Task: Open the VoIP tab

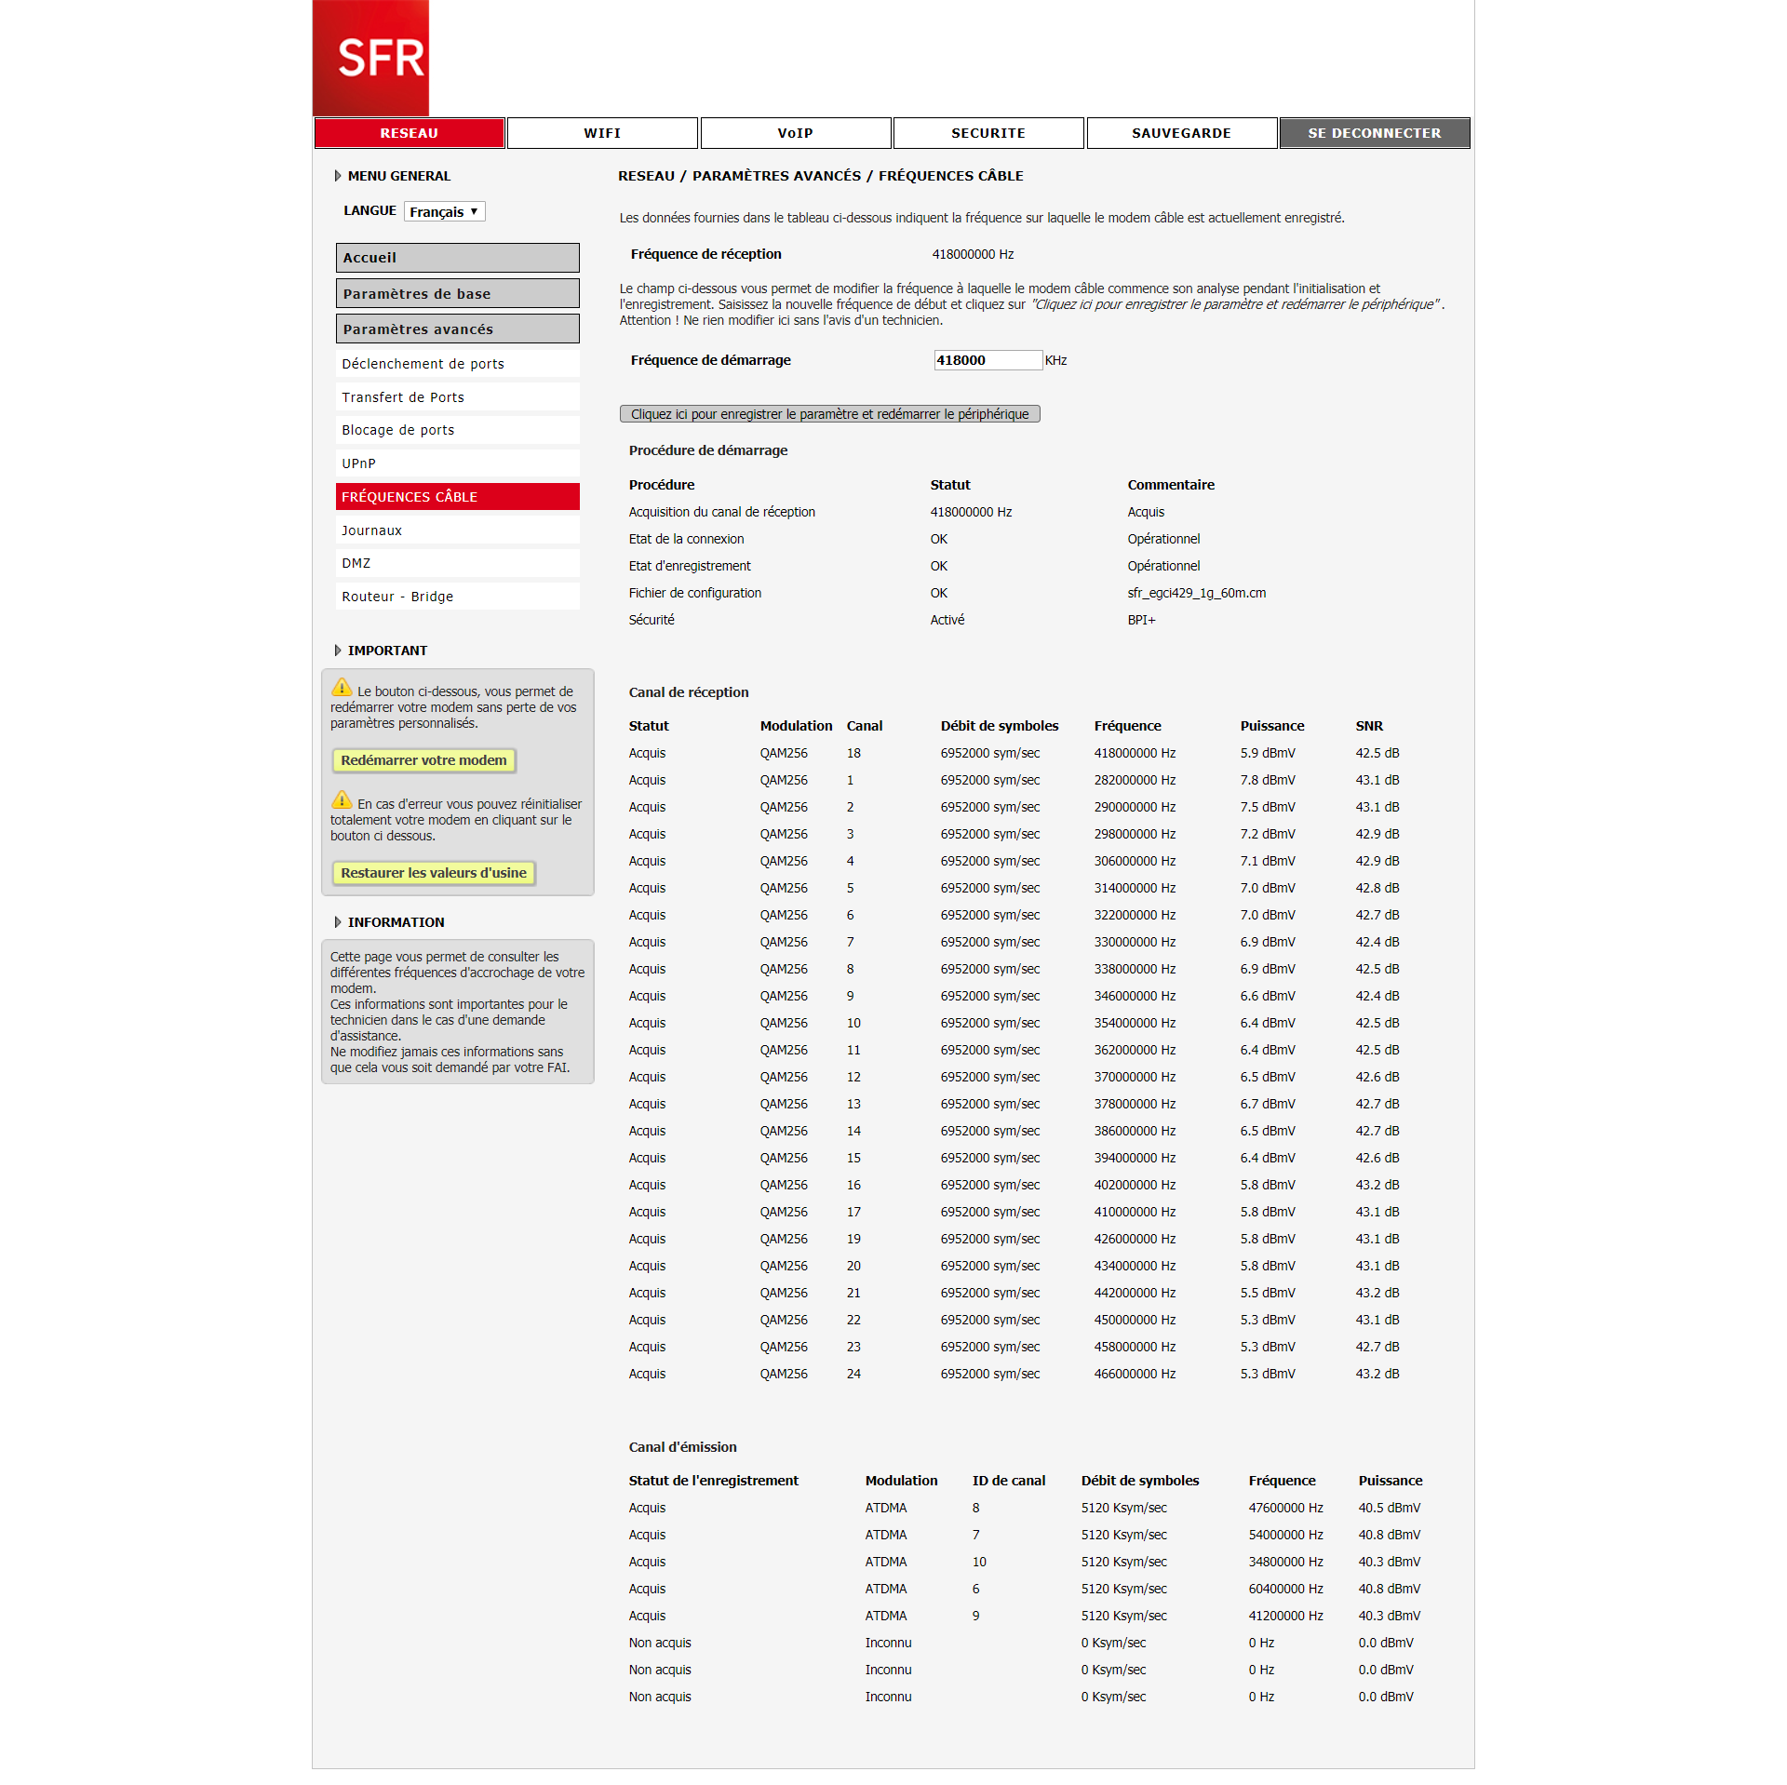Action: [796, 132]
